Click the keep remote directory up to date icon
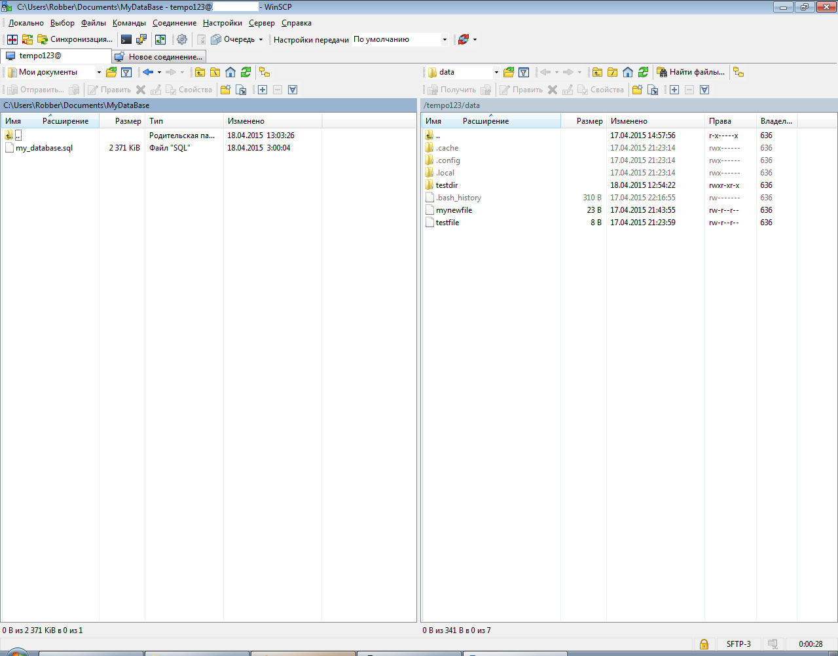Screen dimensions: 838x656 coord(160,39)
